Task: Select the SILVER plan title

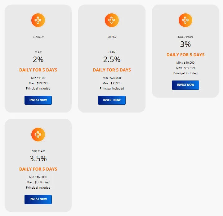Action: click(x=112, y=37)
